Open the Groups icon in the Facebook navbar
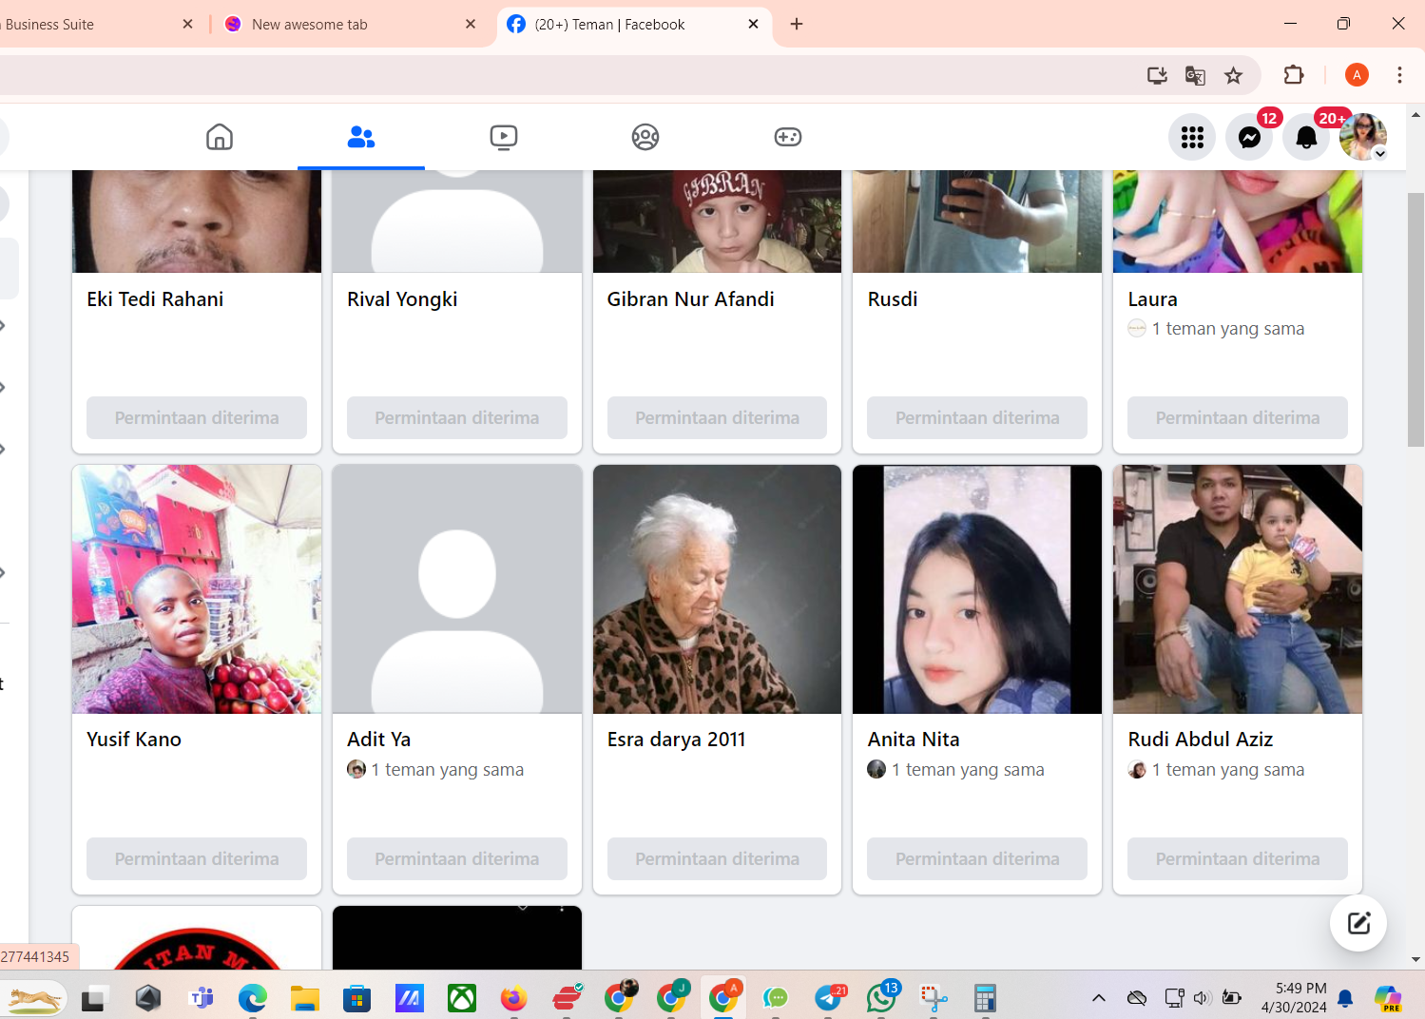Screen dimensions: 1425x1019 point(645,137)
